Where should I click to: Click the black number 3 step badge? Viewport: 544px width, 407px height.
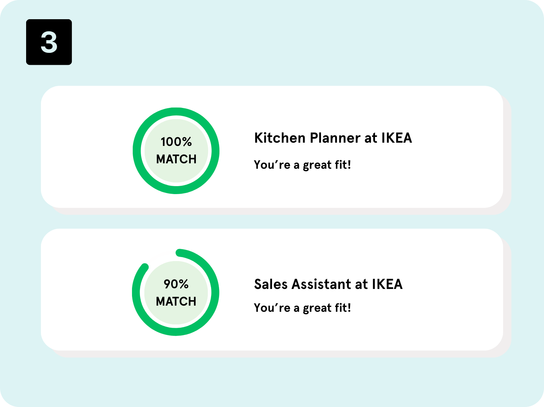click(49, 42)
